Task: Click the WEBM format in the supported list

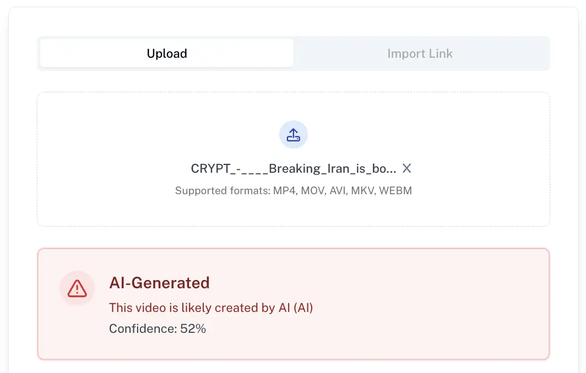Action: (396, 191)
